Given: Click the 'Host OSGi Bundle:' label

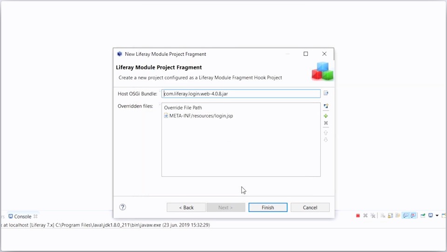Looking at the screenshot, I should pyautogui.click(x=137, y=93).
